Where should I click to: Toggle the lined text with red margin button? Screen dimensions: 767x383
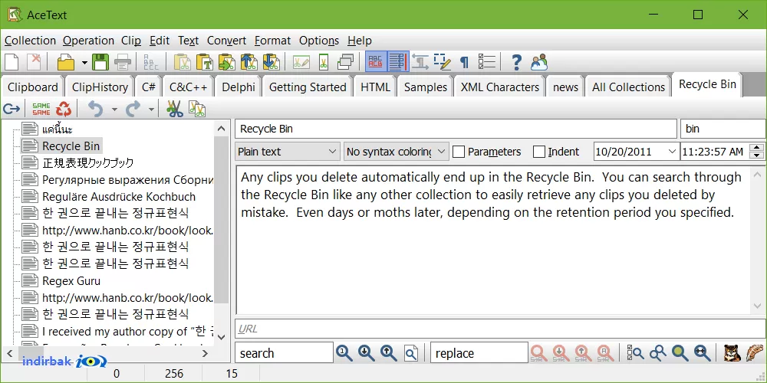tap(397, 62)
